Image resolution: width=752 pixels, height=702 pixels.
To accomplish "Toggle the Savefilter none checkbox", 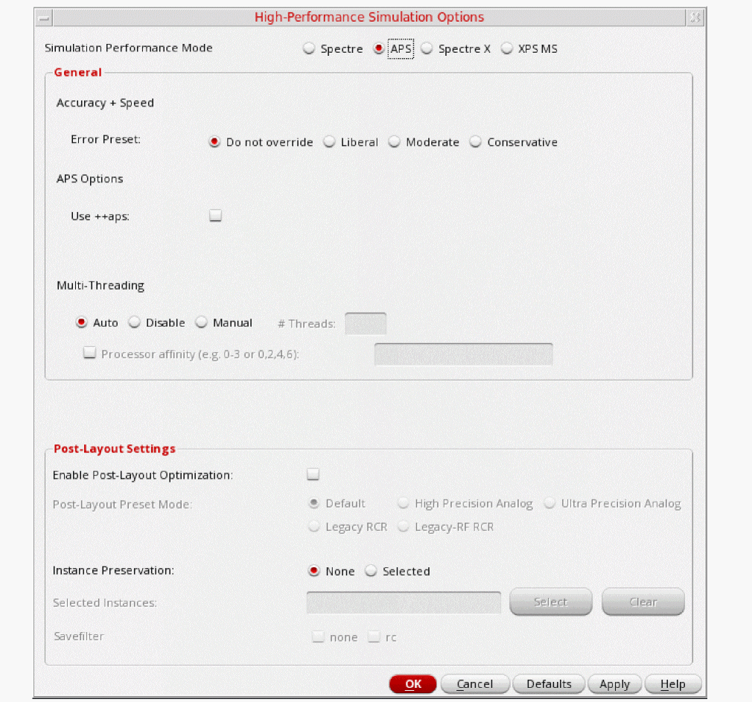I will (318, 636).
